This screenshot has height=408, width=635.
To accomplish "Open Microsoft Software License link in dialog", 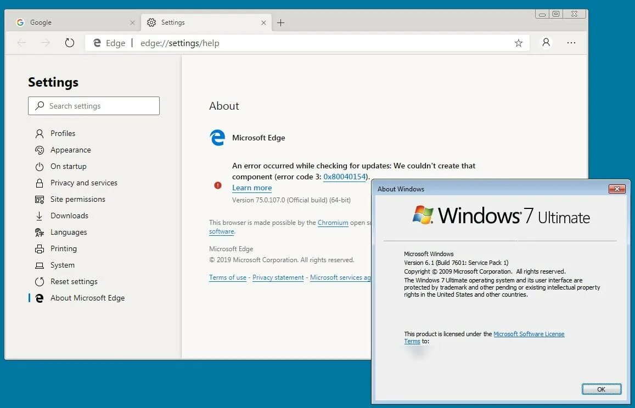I will click(529, 334).
